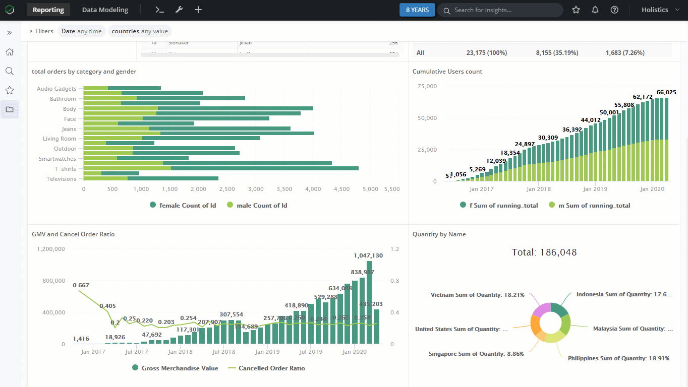
Task: Click the Indonesia donut chart label
Action: 624,294
